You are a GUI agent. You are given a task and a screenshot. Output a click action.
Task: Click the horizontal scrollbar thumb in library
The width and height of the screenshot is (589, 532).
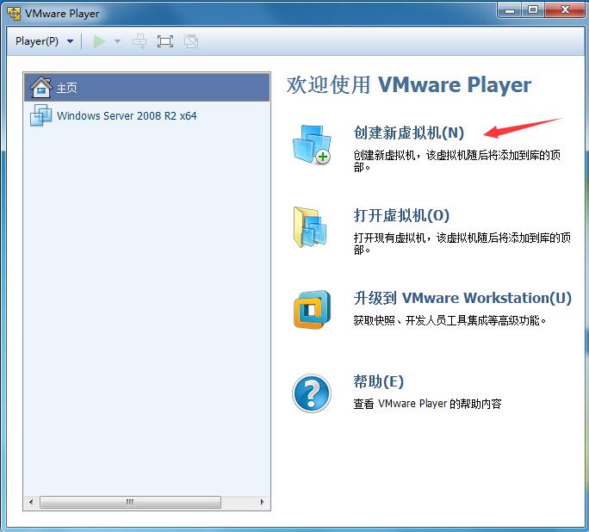click(x=130, y=502)
